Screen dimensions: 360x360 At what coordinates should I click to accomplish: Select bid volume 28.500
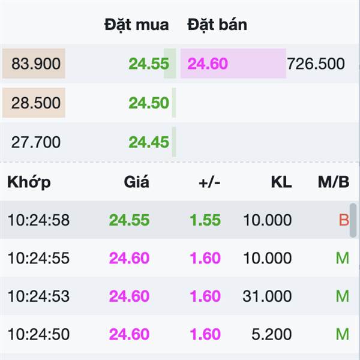coord(36,103)
